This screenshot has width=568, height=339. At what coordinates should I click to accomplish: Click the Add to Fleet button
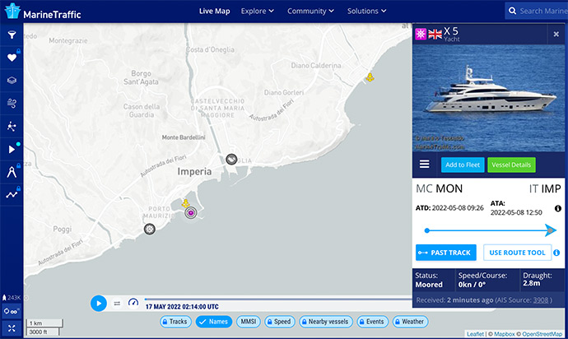[x=463, y=165]
